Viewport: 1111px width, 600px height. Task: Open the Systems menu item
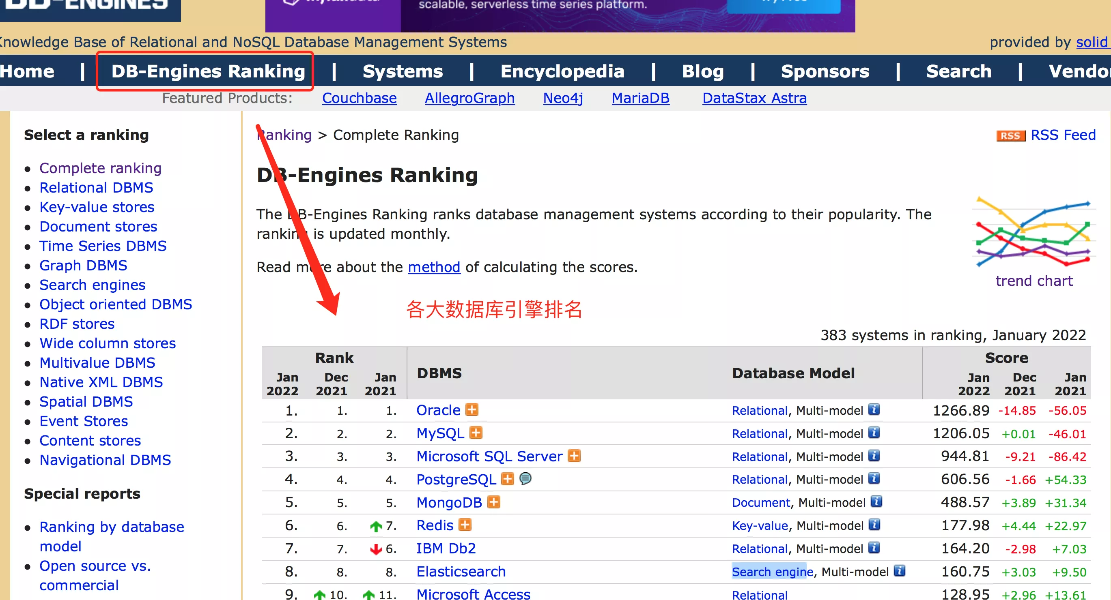click(403, 71)
